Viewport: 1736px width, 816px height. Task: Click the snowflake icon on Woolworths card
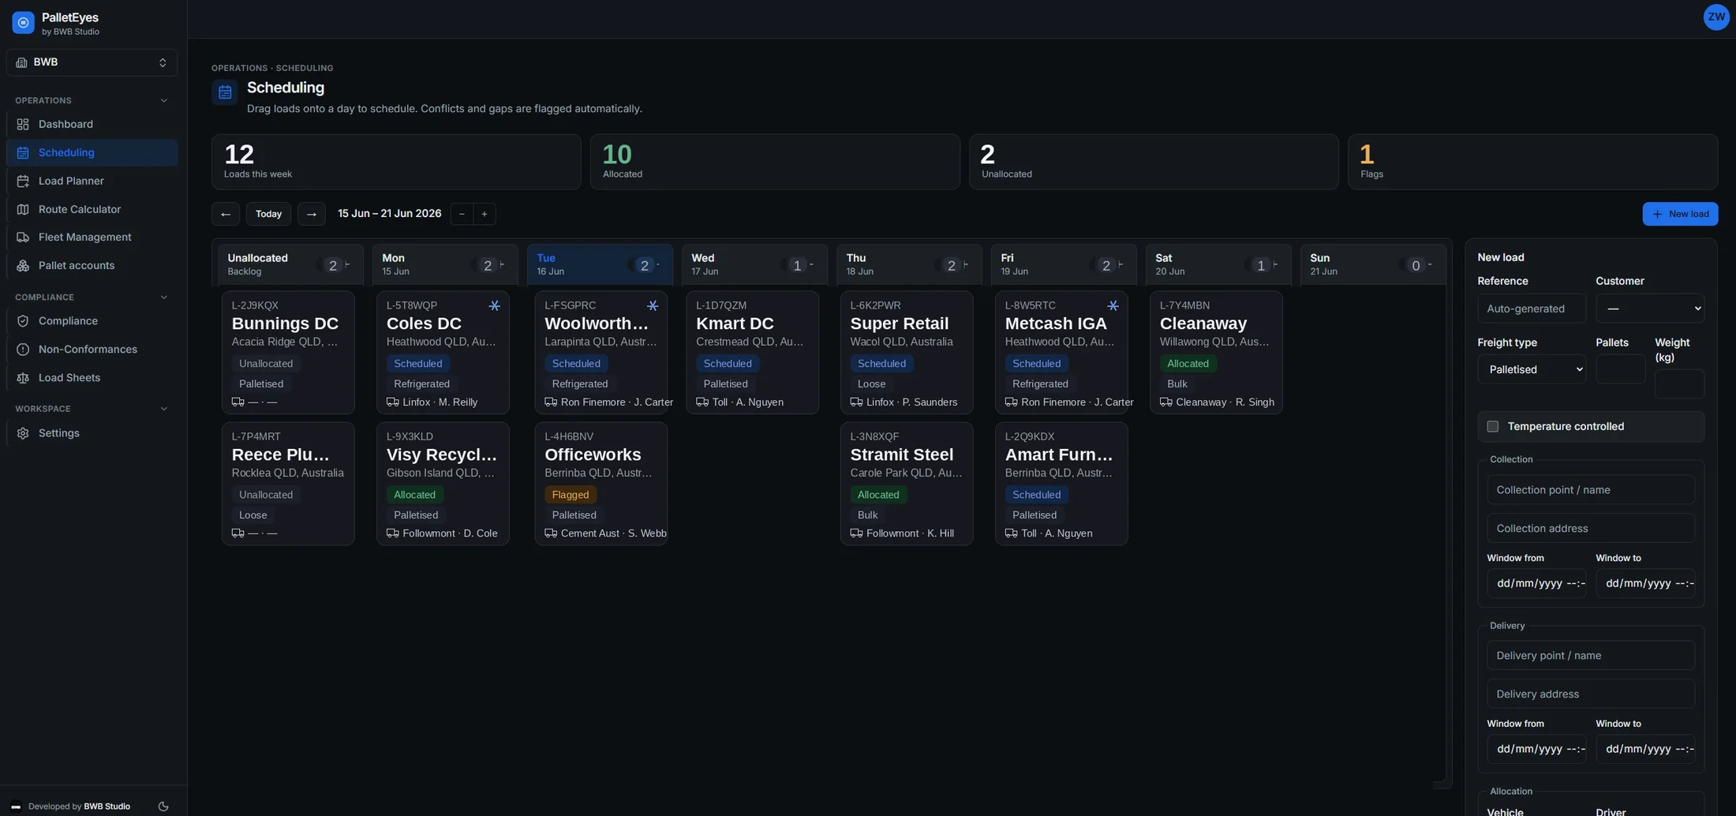pos(653,305)
